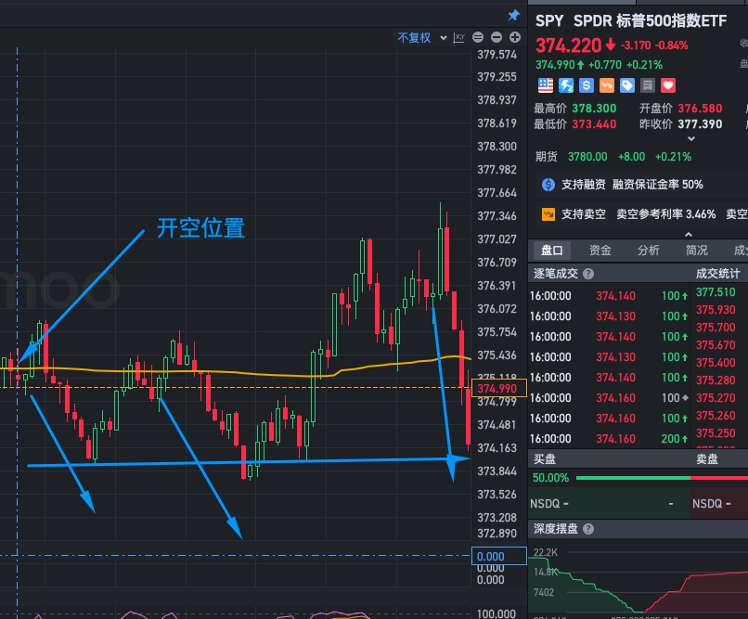Open help icon beside 深度摆盘
The height and width of the screenshot is (619, 748).
pyautogui.click(x=588, y=529)
